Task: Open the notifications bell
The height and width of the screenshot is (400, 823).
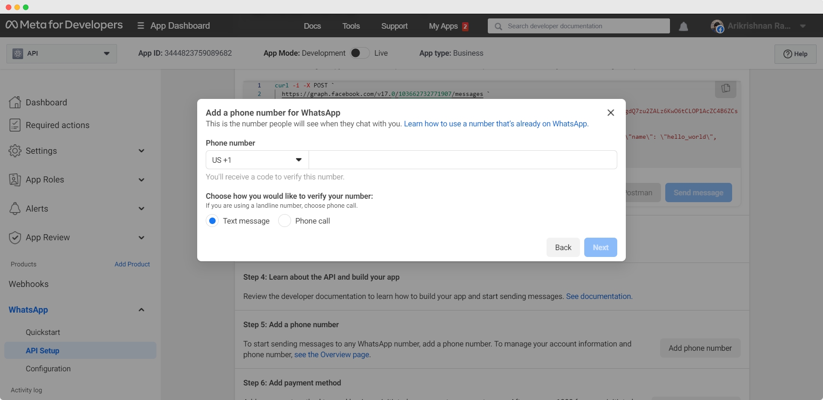Action: [684, 27]
